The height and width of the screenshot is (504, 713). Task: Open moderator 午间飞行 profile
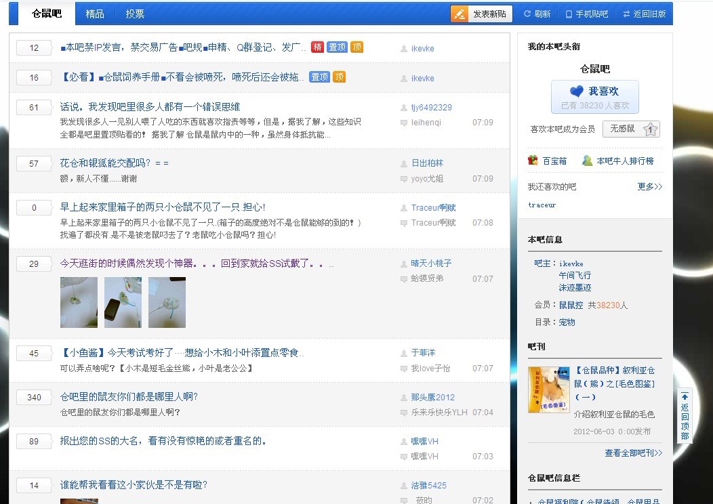575,276
